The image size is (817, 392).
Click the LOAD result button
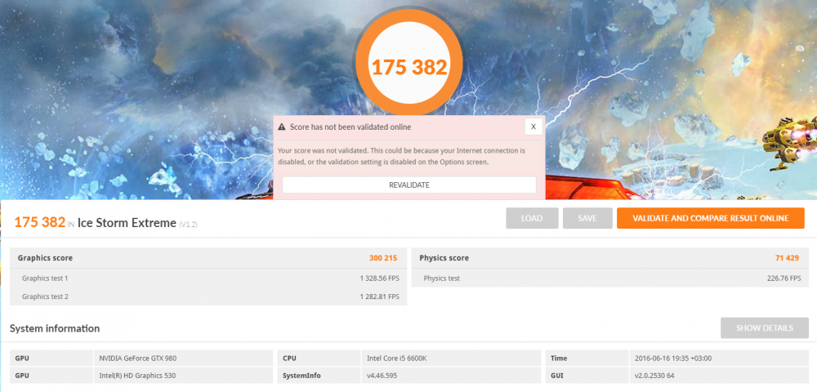pos(532,218)
